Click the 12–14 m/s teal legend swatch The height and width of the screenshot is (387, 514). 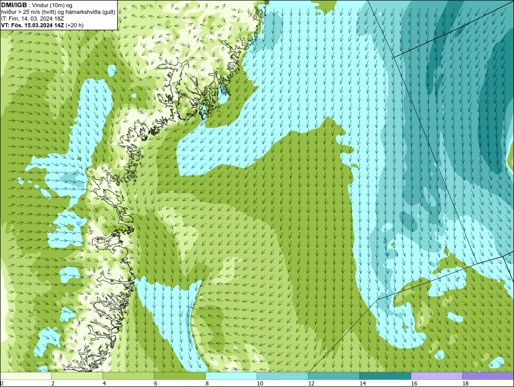(334, 376)
